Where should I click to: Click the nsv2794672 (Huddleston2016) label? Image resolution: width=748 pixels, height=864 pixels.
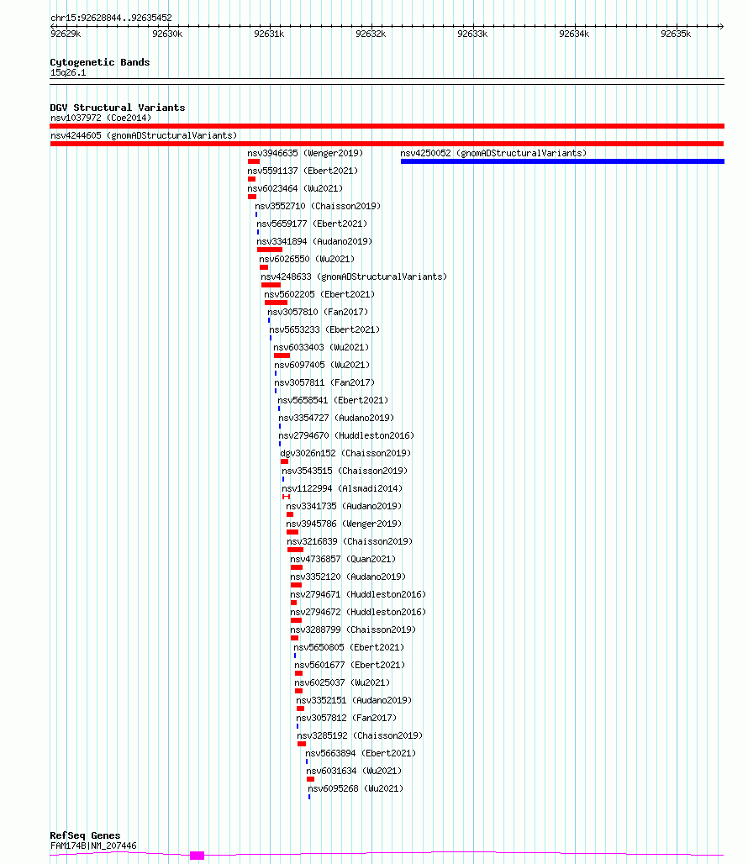pos(358,612)
